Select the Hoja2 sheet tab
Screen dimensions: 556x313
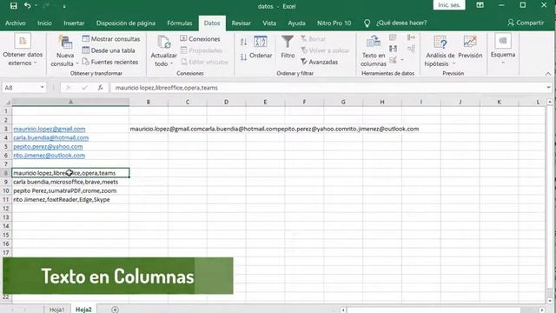83,310
